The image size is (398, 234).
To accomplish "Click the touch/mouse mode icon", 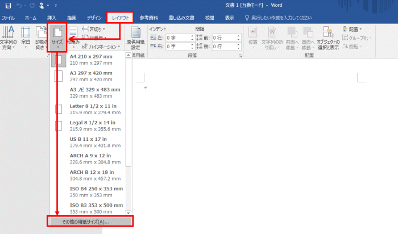I will pyautogui.click(x=42, y=7).
